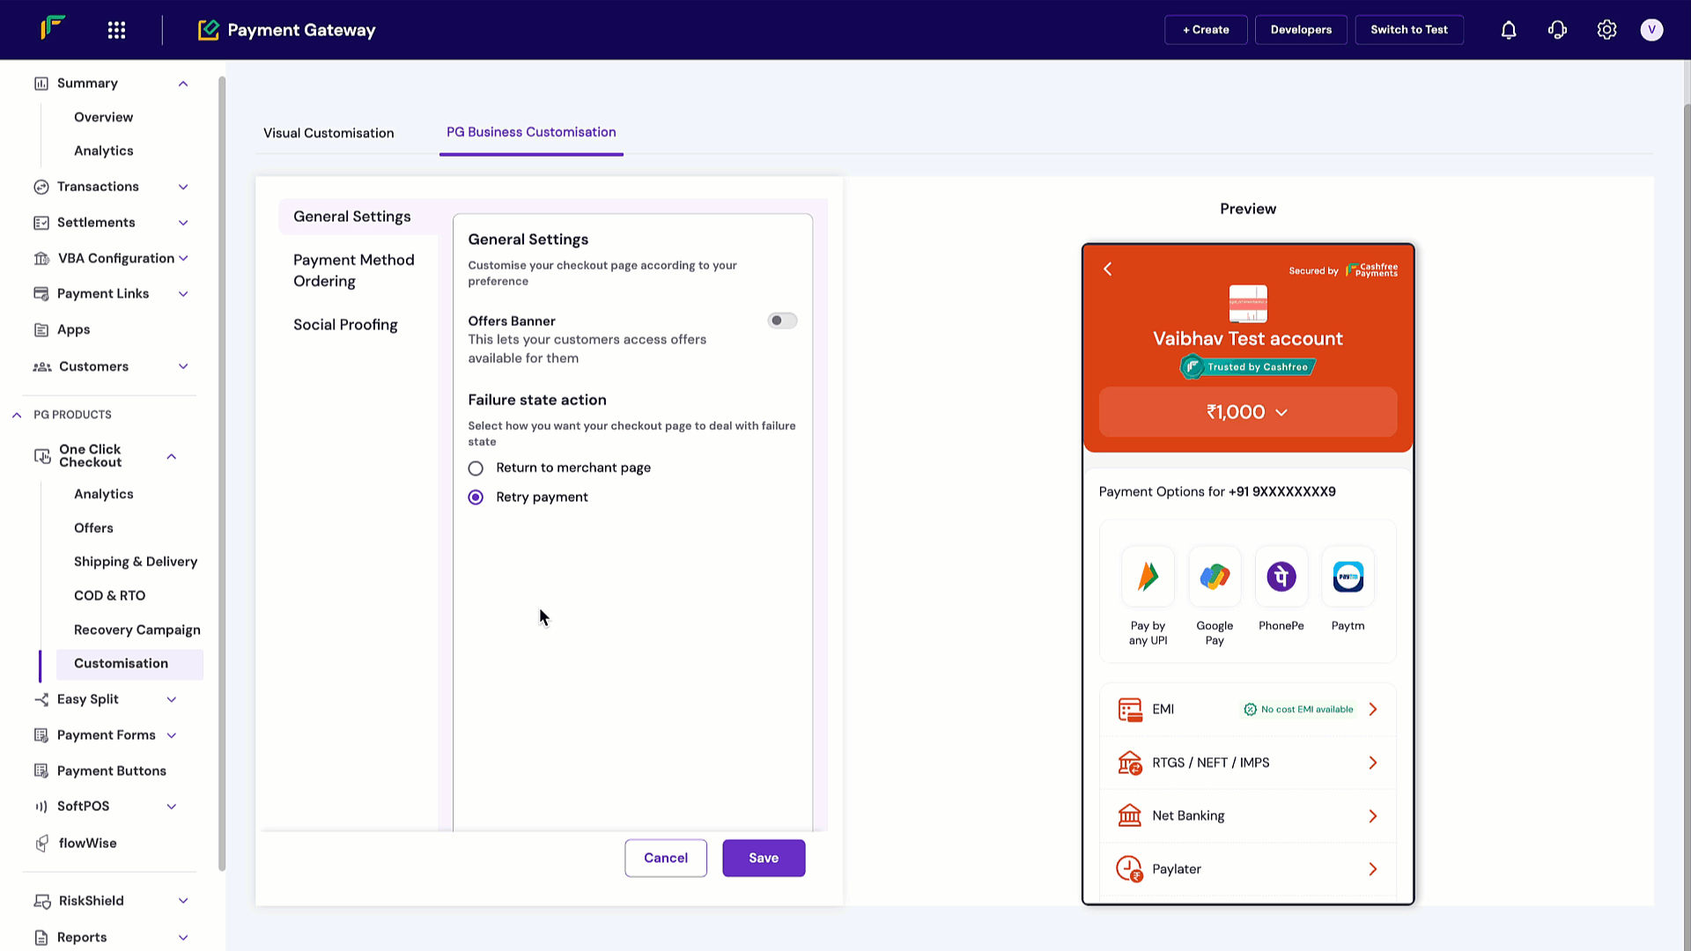This screenshot has height=951, width=1691.
Task: Click the Switch to Test button
Action: (1408, 30)
